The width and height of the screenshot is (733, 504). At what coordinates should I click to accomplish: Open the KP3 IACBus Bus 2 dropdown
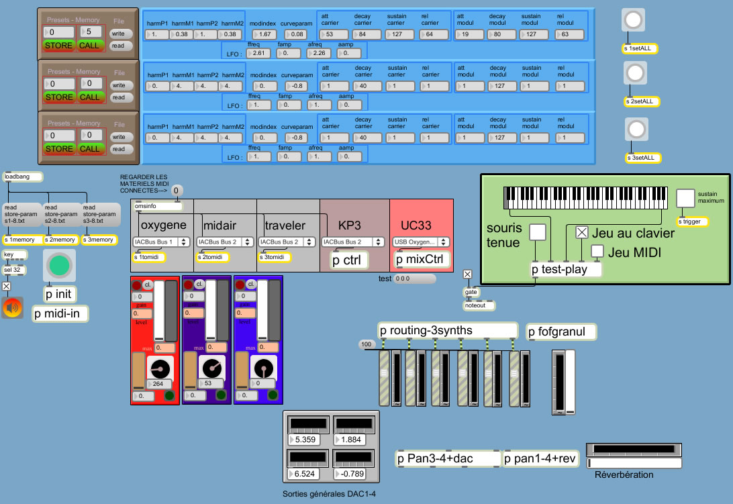353,242
